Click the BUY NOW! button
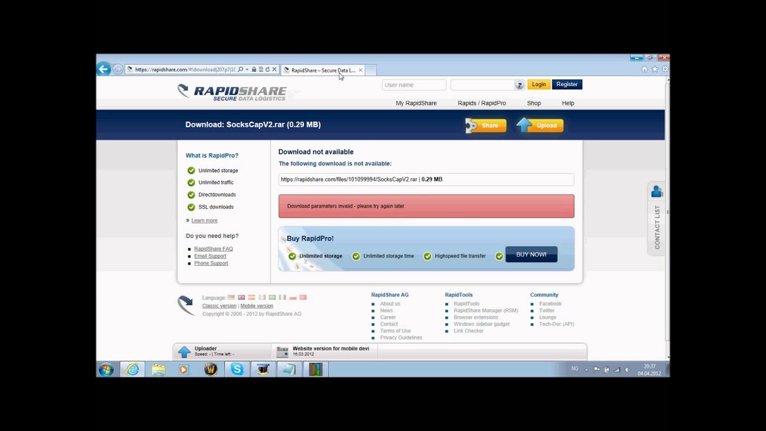 click(531, 254)
